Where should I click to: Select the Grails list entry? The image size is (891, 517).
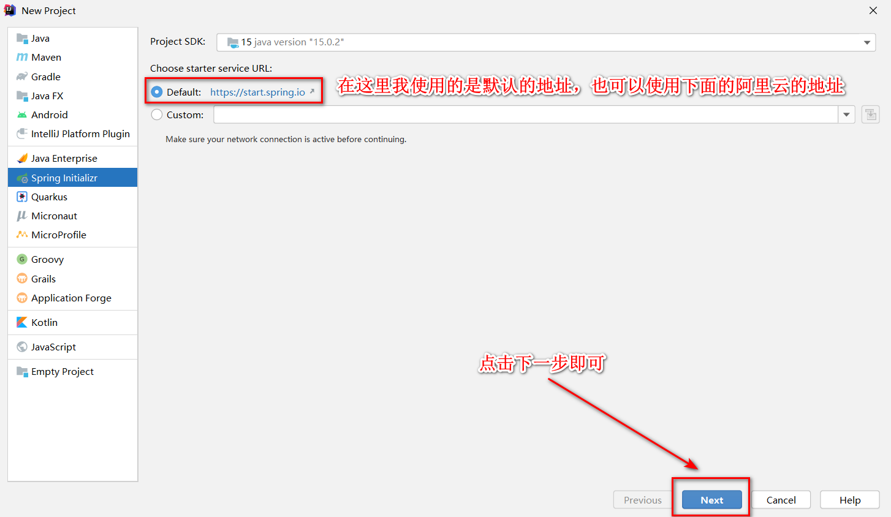[72, 279]
